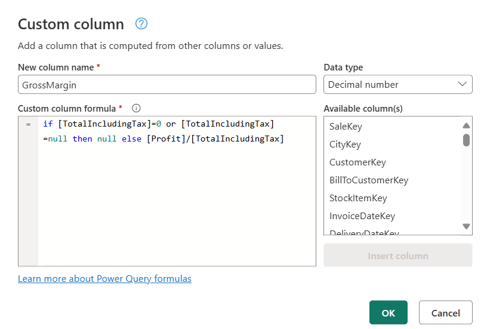Focus the New column name field
The width and height of the screenshot is (484, 329).
[x=167, y=85]
